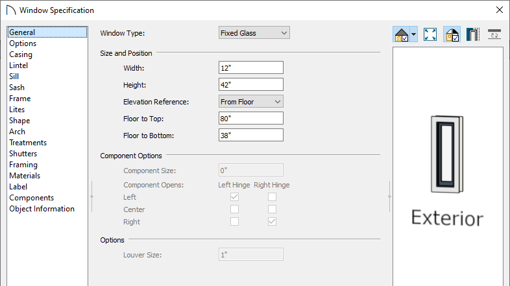Toggle Left component Left Hinge checkbox
Viewport: 510px width, 286px height.
coord(234,197)
